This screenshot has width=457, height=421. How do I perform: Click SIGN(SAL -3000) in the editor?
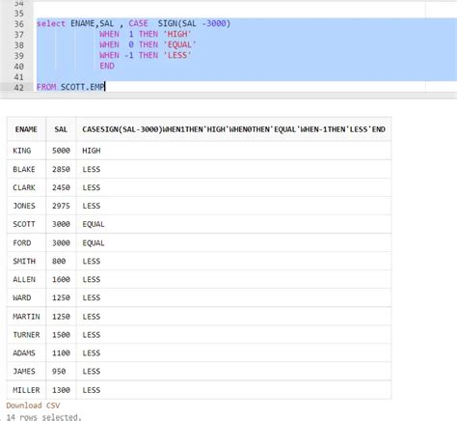194,23
